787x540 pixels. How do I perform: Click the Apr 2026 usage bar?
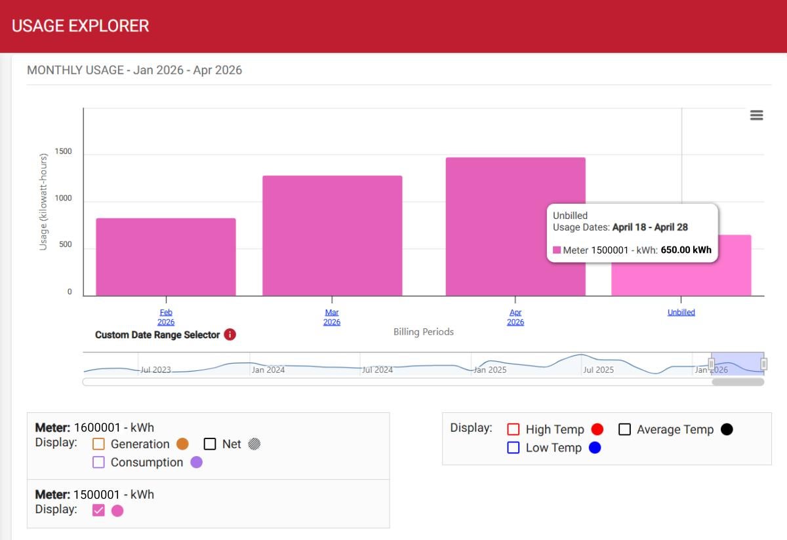pyautogui.click(x=515, y=226)
